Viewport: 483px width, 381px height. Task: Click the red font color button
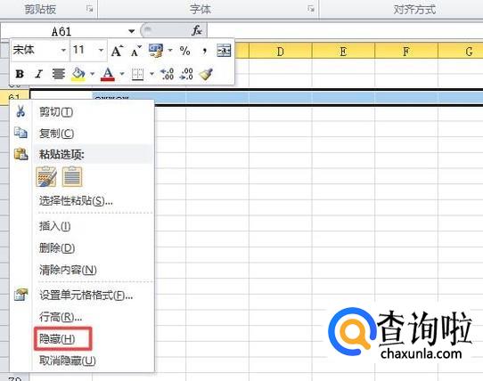coord(108,74)
